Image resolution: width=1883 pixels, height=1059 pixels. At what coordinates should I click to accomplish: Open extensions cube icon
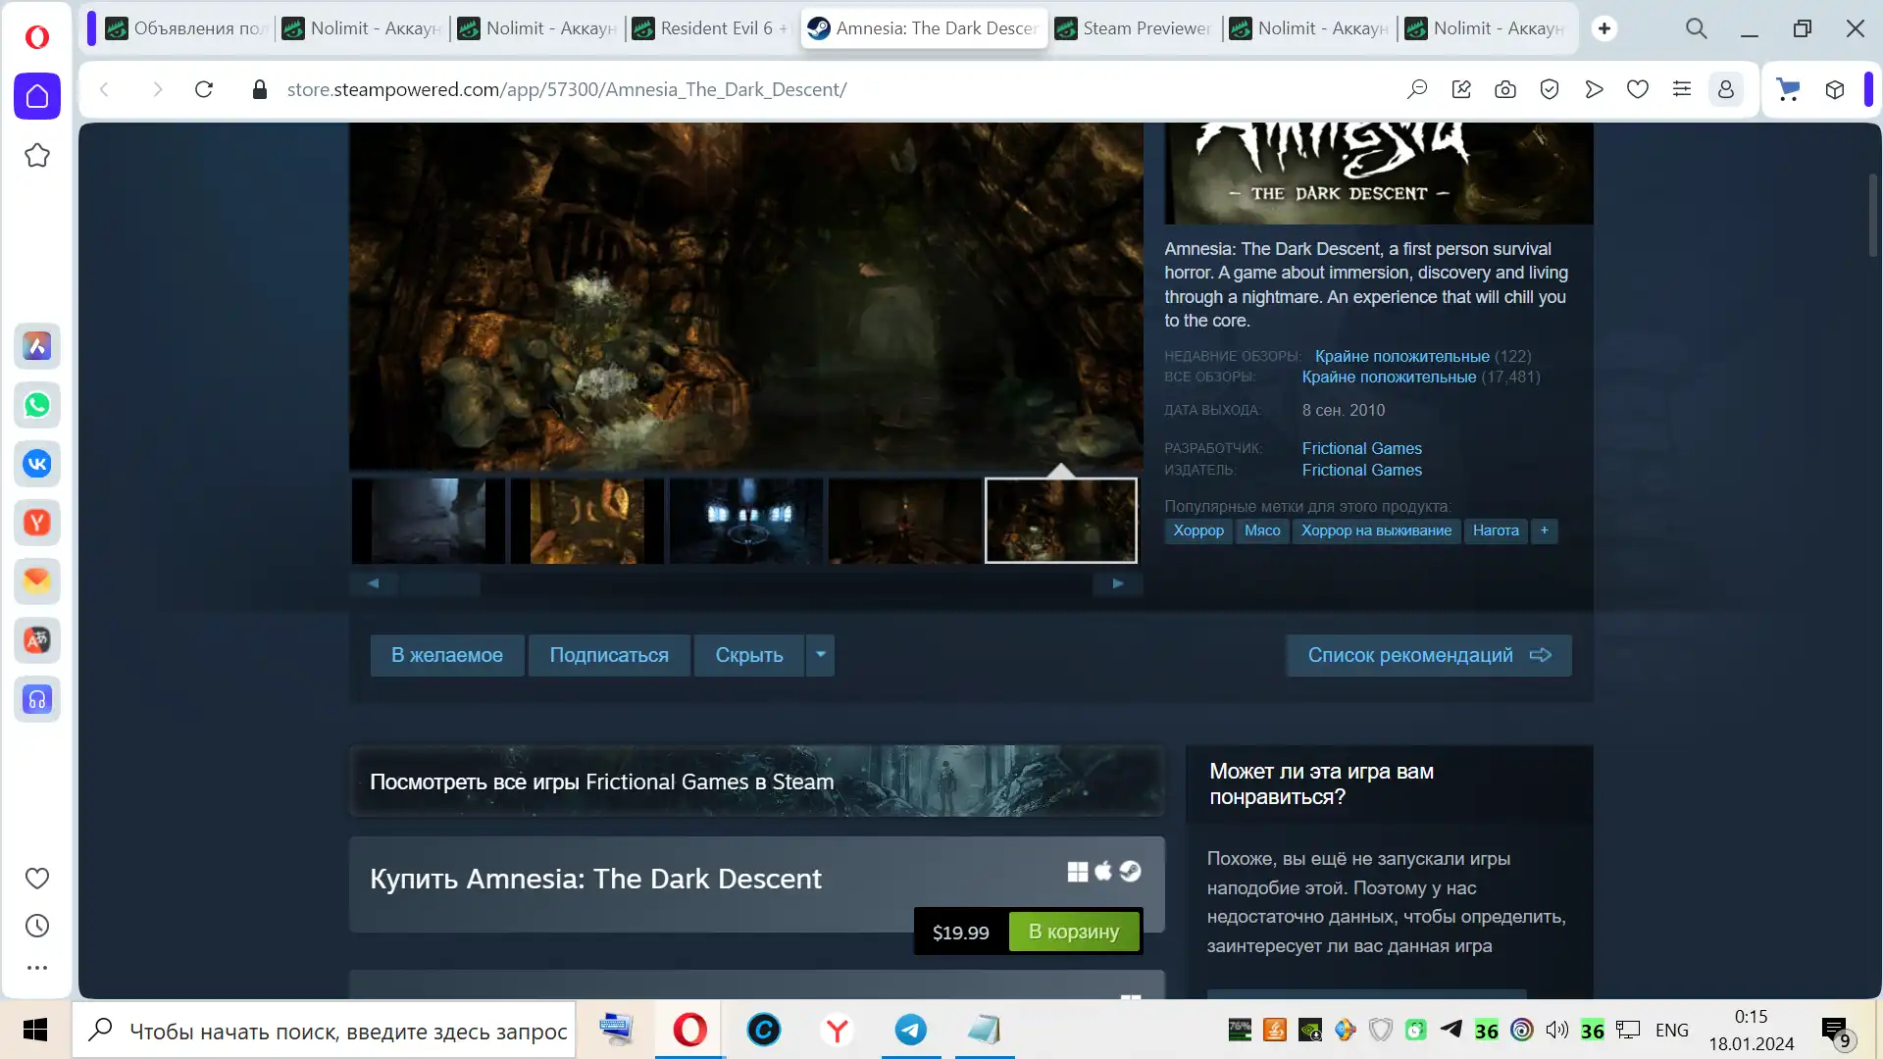(1835, 89)
